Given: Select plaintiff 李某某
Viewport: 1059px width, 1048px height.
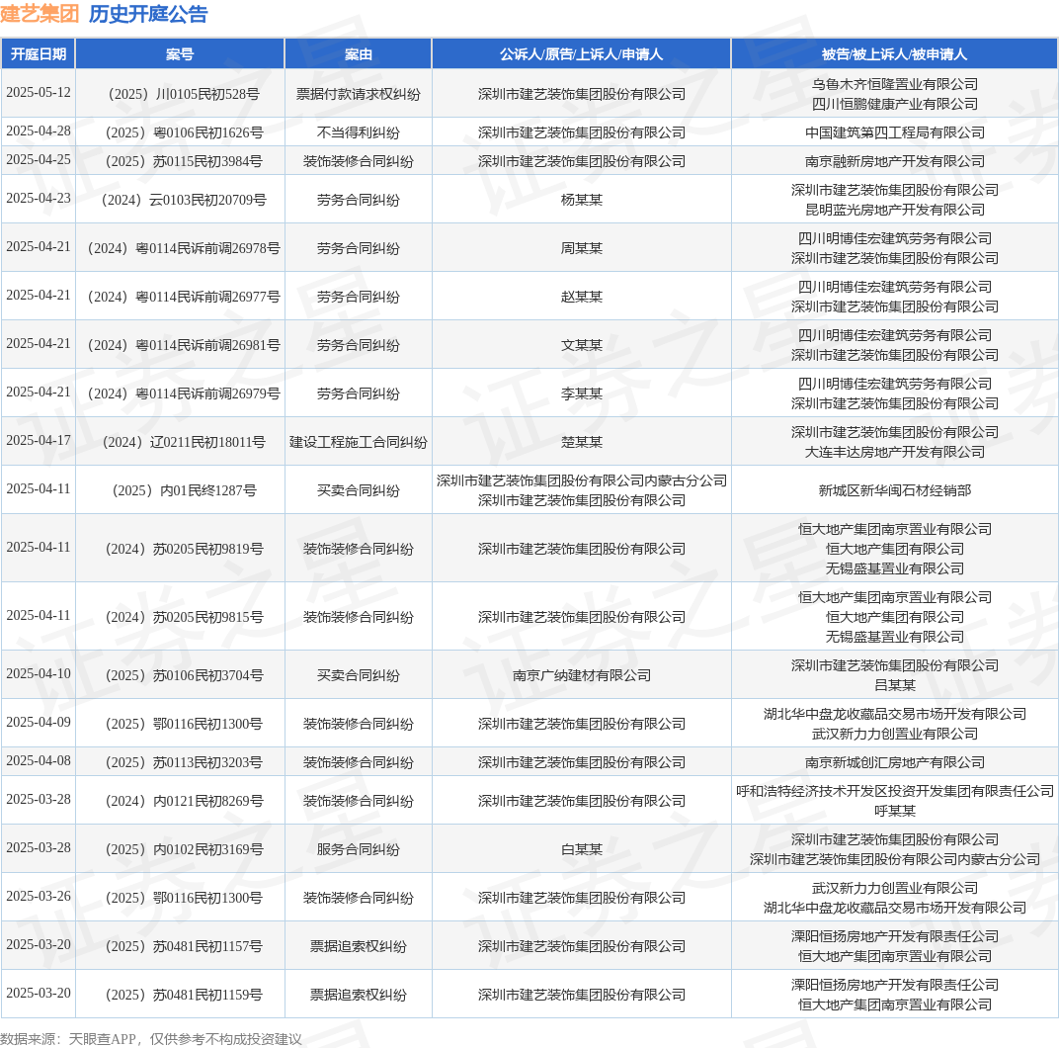Looking at the screenshot, I should (x=582, y=393).
